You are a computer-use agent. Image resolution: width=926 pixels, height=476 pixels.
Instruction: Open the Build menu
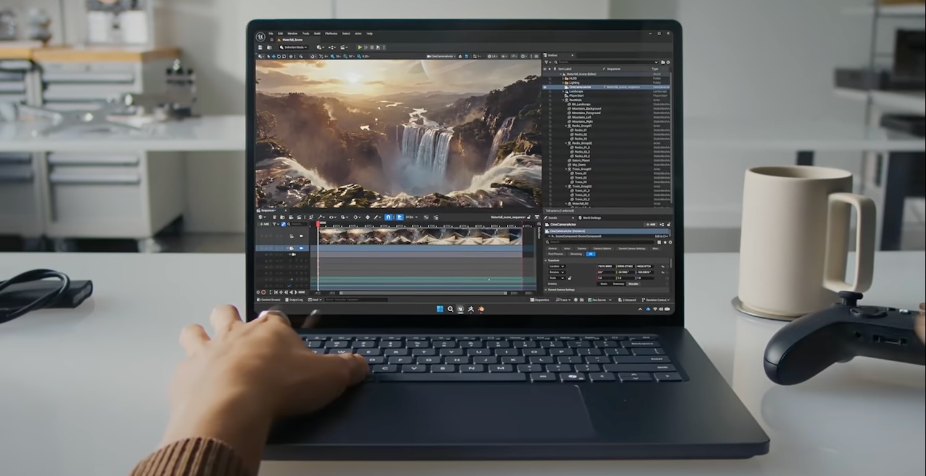pos(317,33)
